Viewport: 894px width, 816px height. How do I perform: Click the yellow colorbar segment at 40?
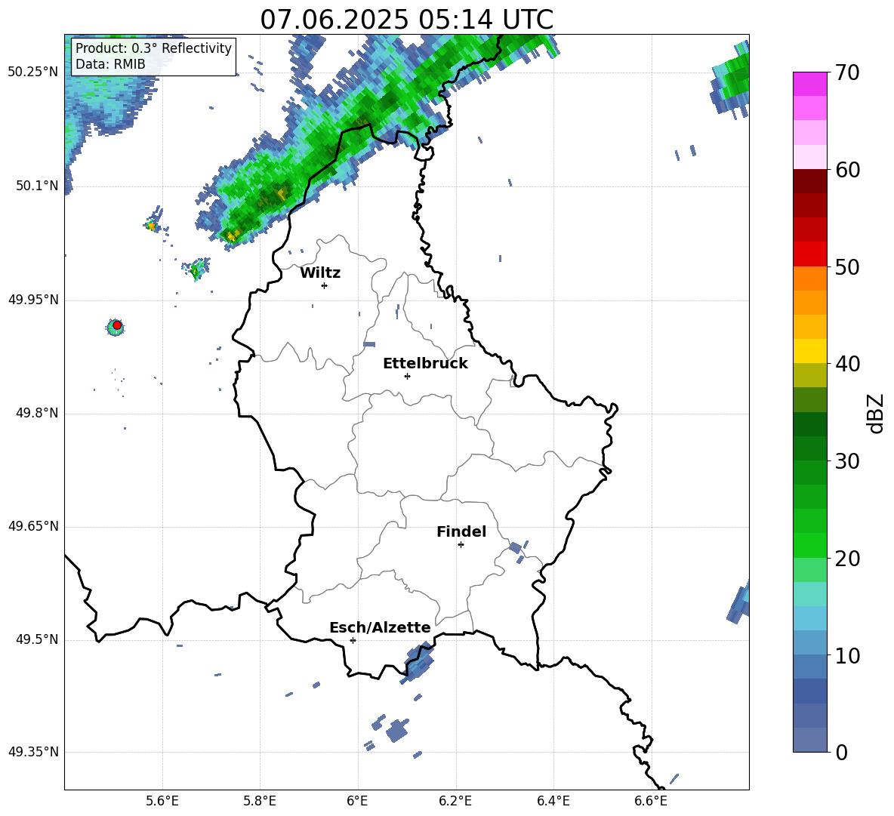(810, 351)
